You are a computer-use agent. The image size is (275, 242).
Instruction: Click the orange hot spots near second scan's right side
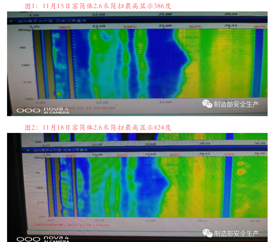pos(241,168)
